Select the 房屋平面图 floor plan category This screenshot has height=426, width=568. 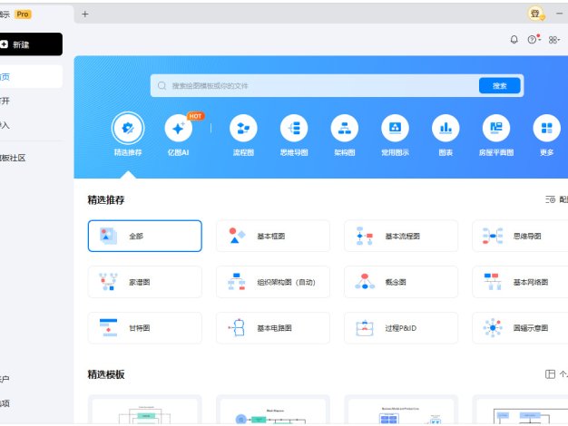(x=496, y=128)
